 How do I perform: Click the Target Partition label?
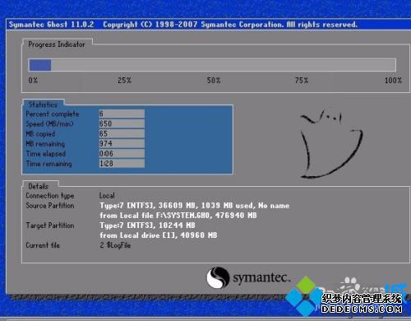50,226
